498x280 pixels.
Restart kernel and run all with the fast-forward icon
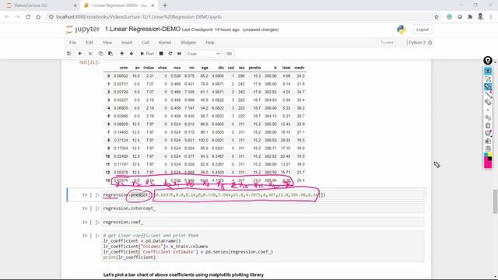coord(180,54)
